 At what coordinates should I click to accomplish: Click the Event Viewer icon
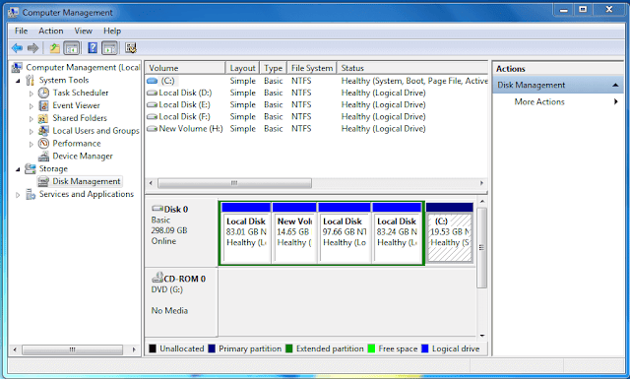click(43, 105)
